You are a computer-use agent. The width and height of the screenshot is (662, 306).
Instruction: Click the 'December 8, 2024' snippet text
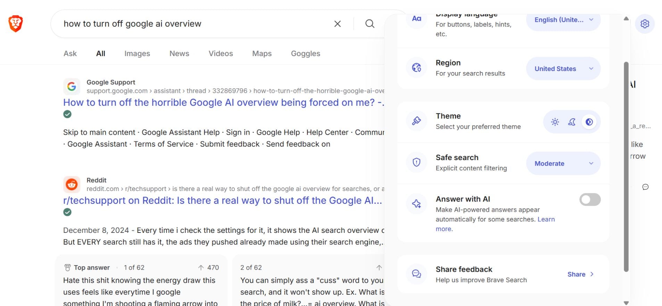[96, 230]
